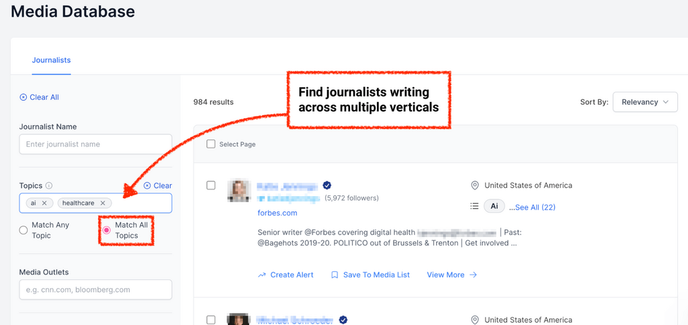
Task: Expand '...See All (22)' topics
Action: click(532, 207)
